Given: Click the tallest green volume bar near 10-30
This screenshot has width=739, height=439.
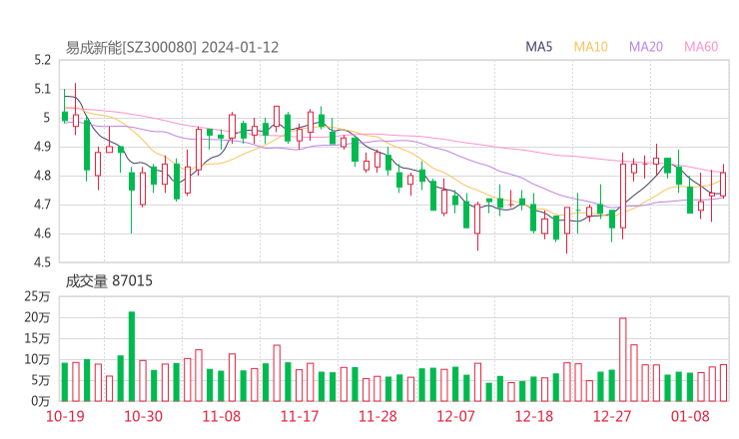Looking at the screenshot, I should [x=132, y=356].
